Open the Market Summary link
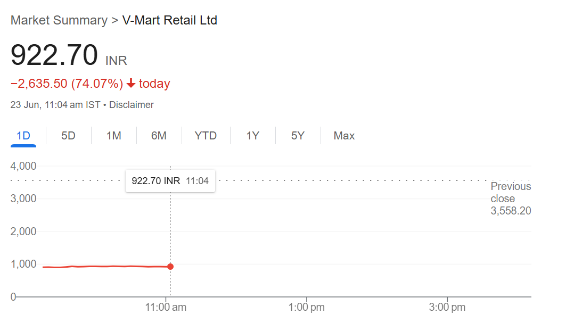 click(x=59, y=20)
